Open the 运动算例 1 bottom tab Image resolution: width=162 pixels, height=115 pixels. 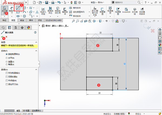(x=36, y=111)
